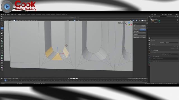Open the Edit Mode dropdown
This screenshot has width=179, height=100.
click(7, 20)
